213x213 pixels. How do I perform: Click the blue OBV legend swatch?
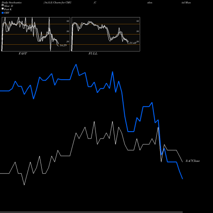pyautogui.click(x=3, y=13)
